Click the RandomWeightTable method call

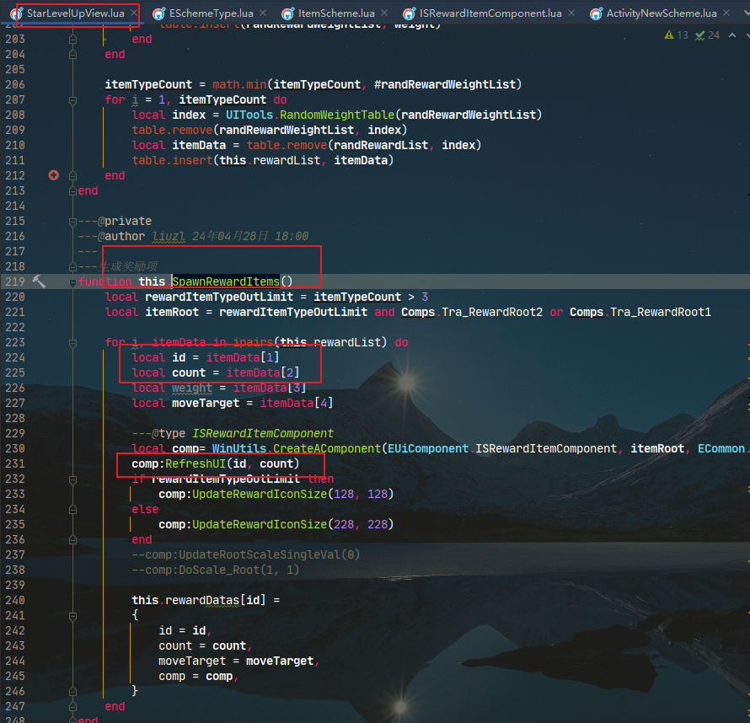pos(337,115)
